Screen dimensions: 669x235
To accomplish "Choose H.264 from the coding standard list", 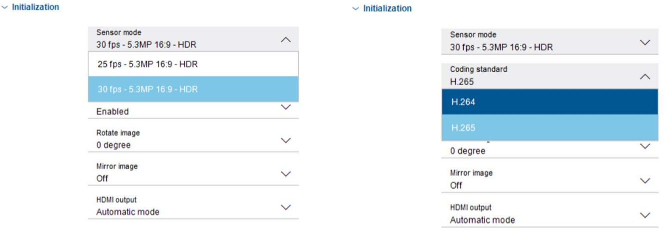I will coord(550,102).
